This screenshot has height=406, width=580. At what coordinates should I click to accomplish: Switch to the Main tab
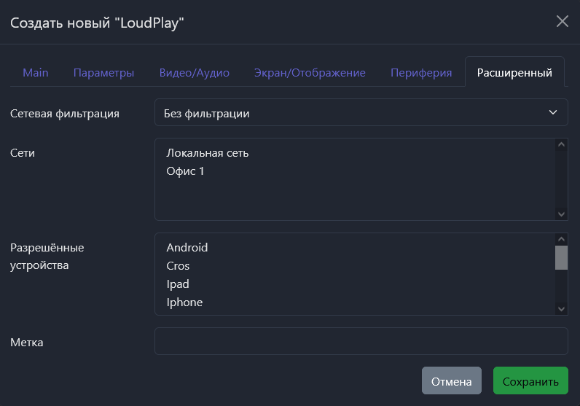36,73
